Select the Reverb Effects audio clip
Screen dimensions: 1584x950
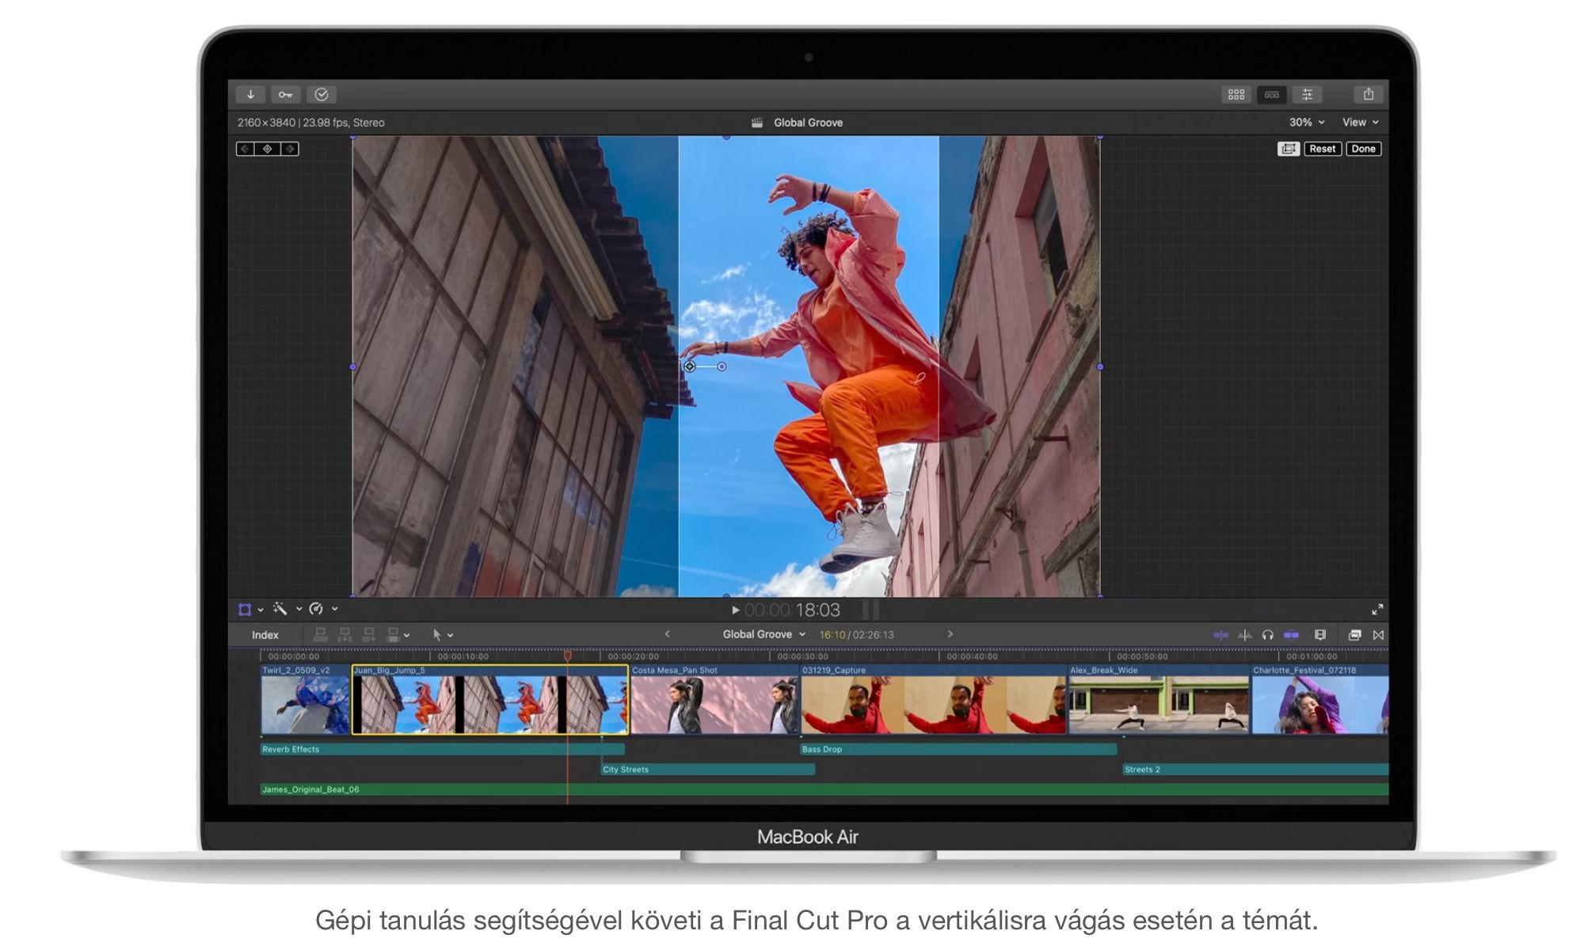[443, 749]
